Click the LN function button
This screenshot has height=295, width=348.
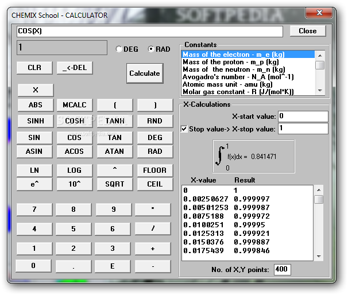[34, 170]
